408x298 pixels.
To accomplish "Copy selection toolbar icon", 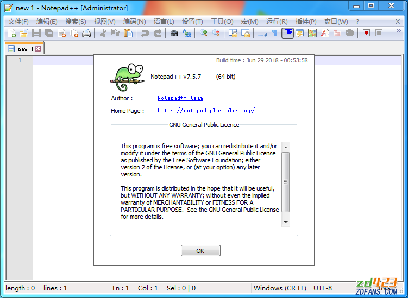I will pyautogui.click(x=116, y=33).
